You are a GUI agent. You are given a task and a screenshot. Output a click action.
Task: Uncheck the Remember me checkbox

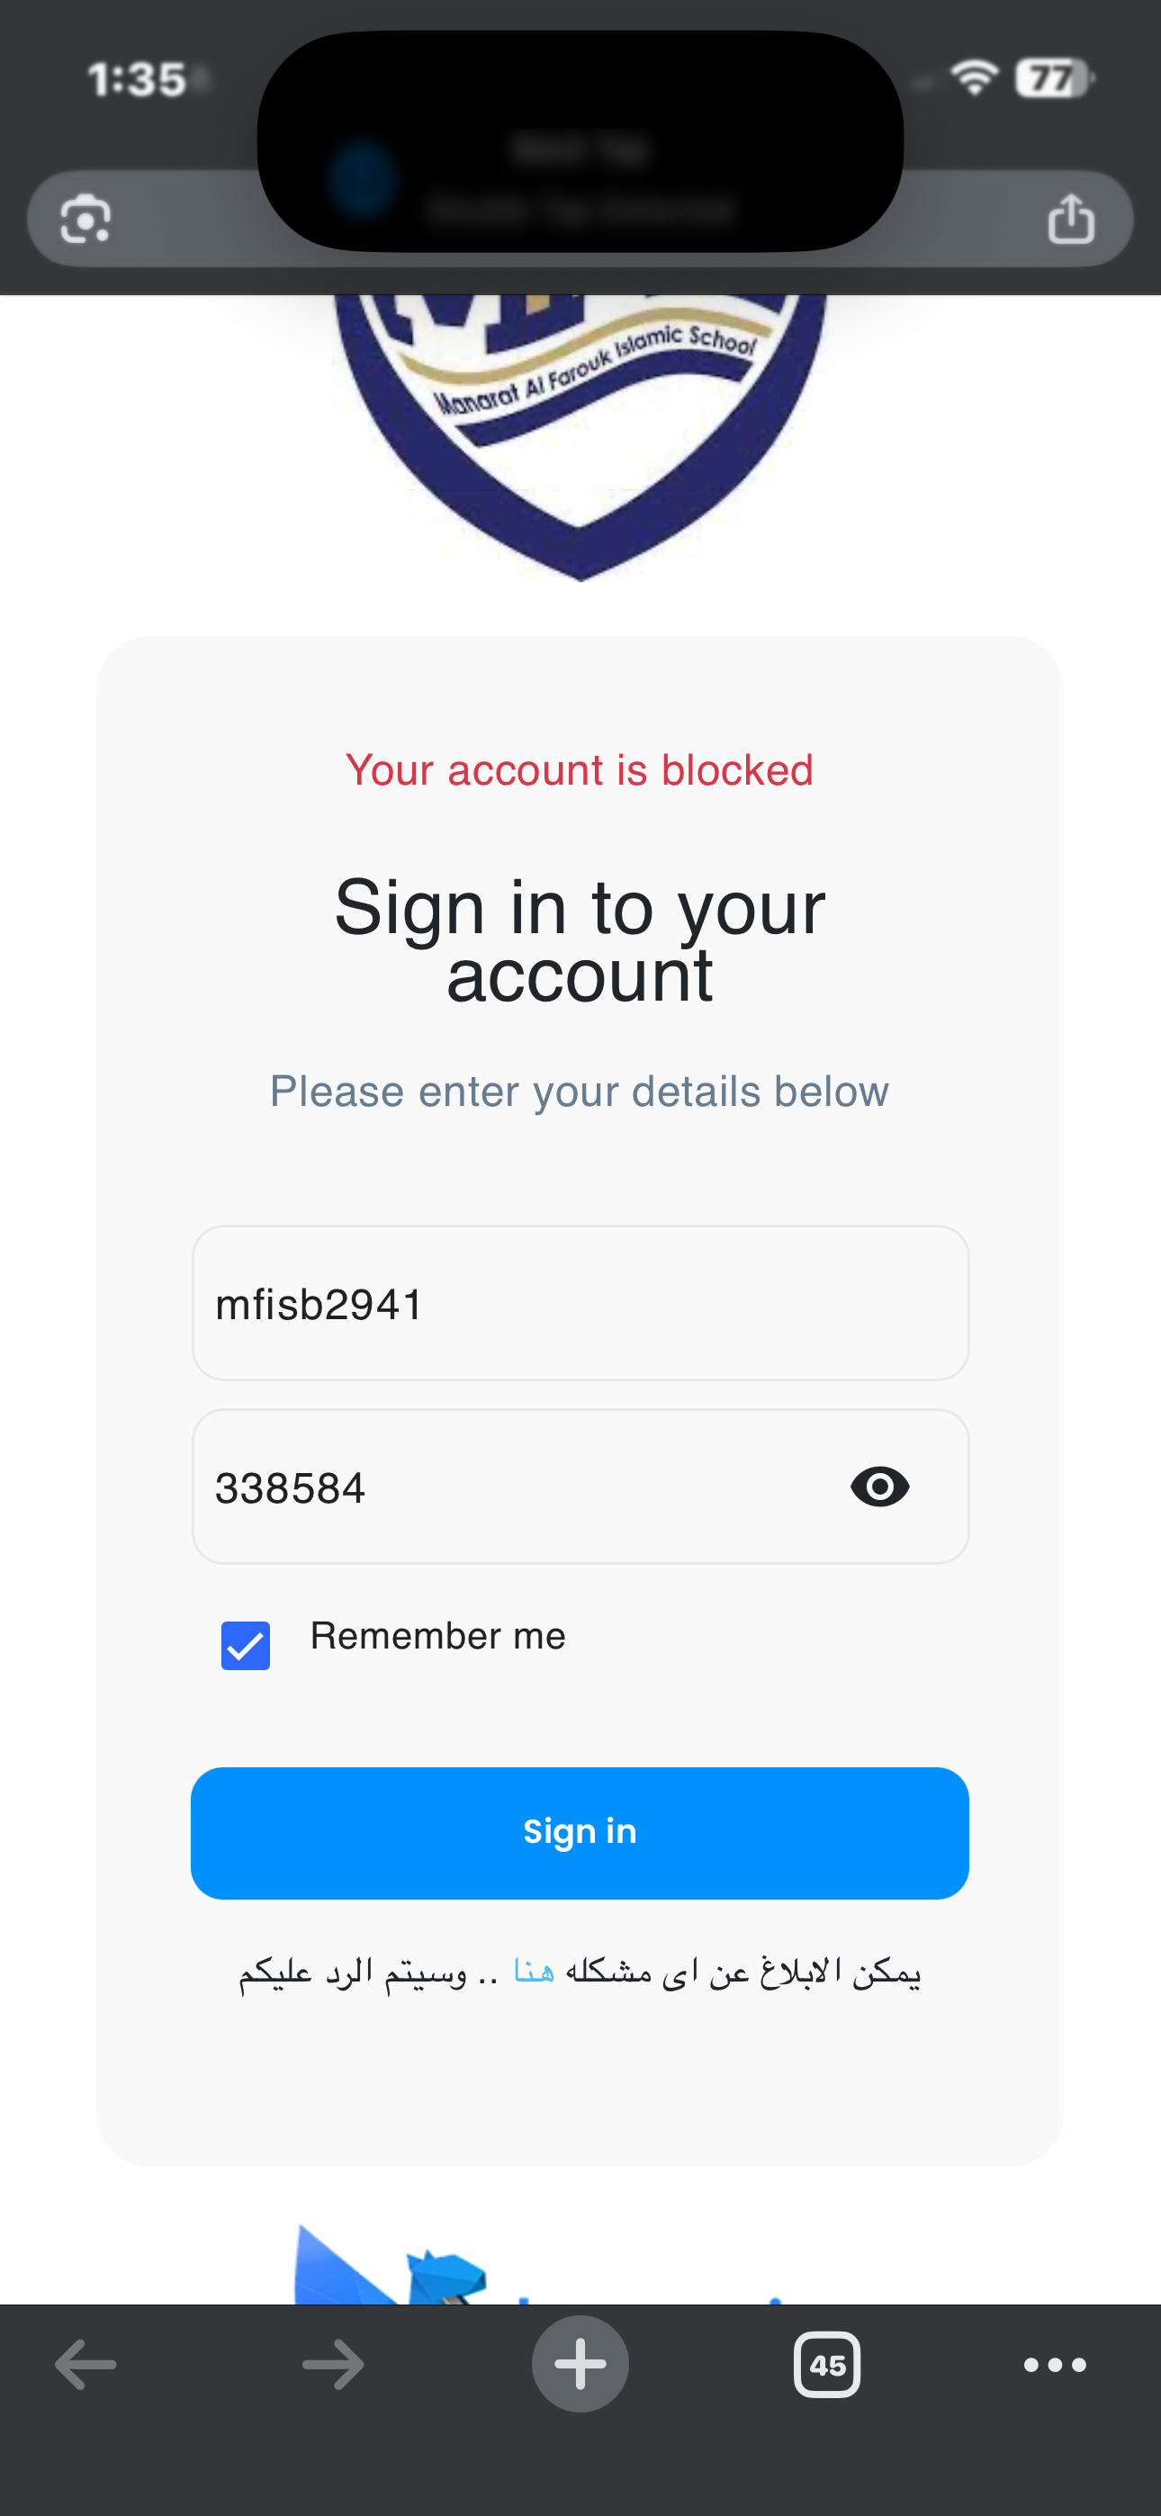pos(246,1646)
